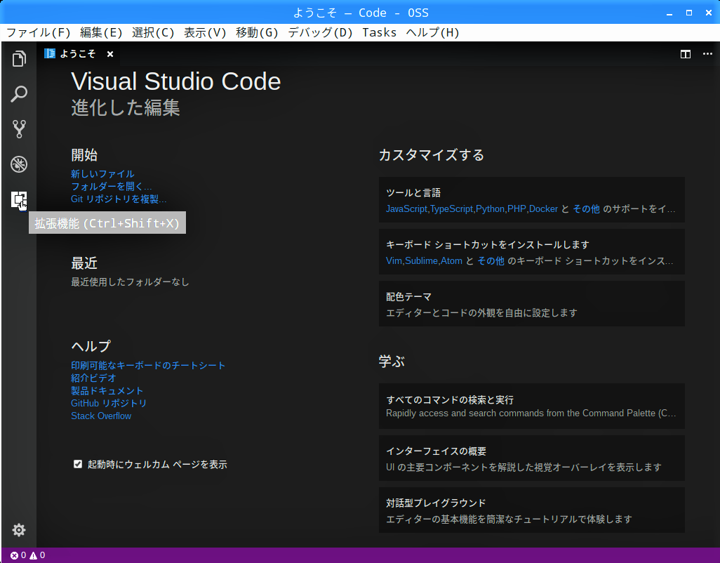
Task: Open the 紹介ビデオ link
Action: coord(93,378)
